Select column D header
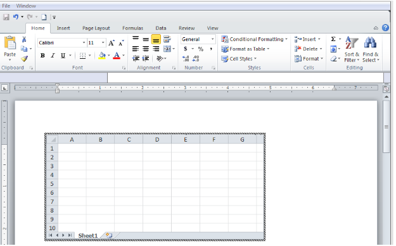 pos(157,139)
